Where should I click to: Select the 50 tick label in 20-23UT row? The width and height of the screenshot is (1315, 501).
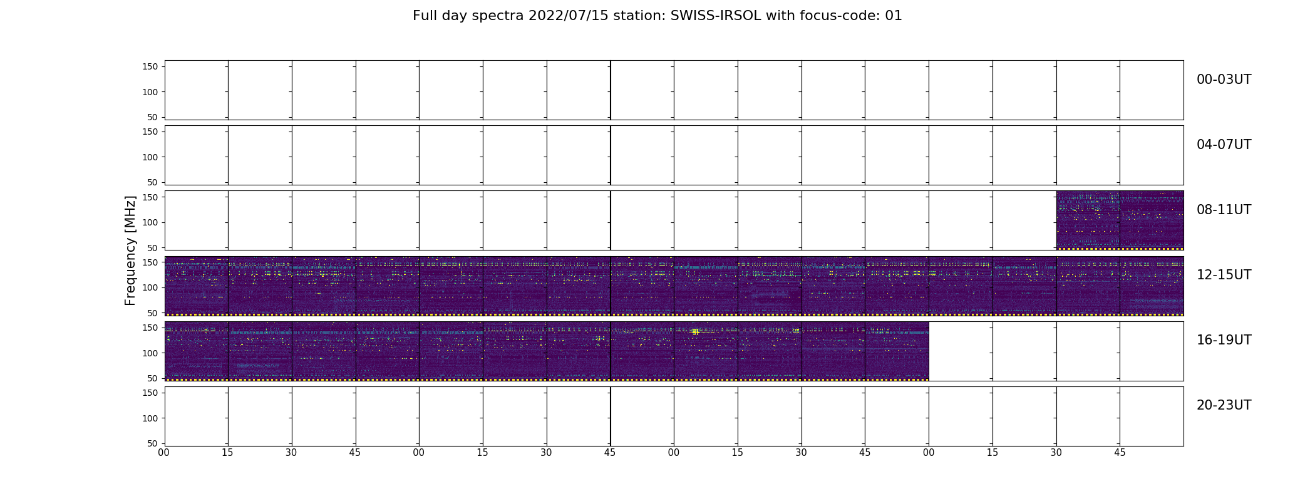(153, 443)
